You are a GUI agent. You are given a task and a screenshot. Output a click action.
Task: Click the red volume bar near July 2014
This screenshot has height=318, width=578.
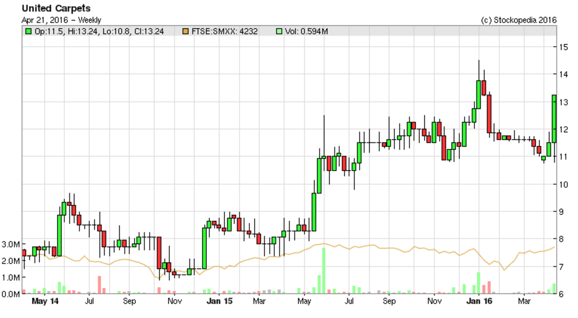99,285
